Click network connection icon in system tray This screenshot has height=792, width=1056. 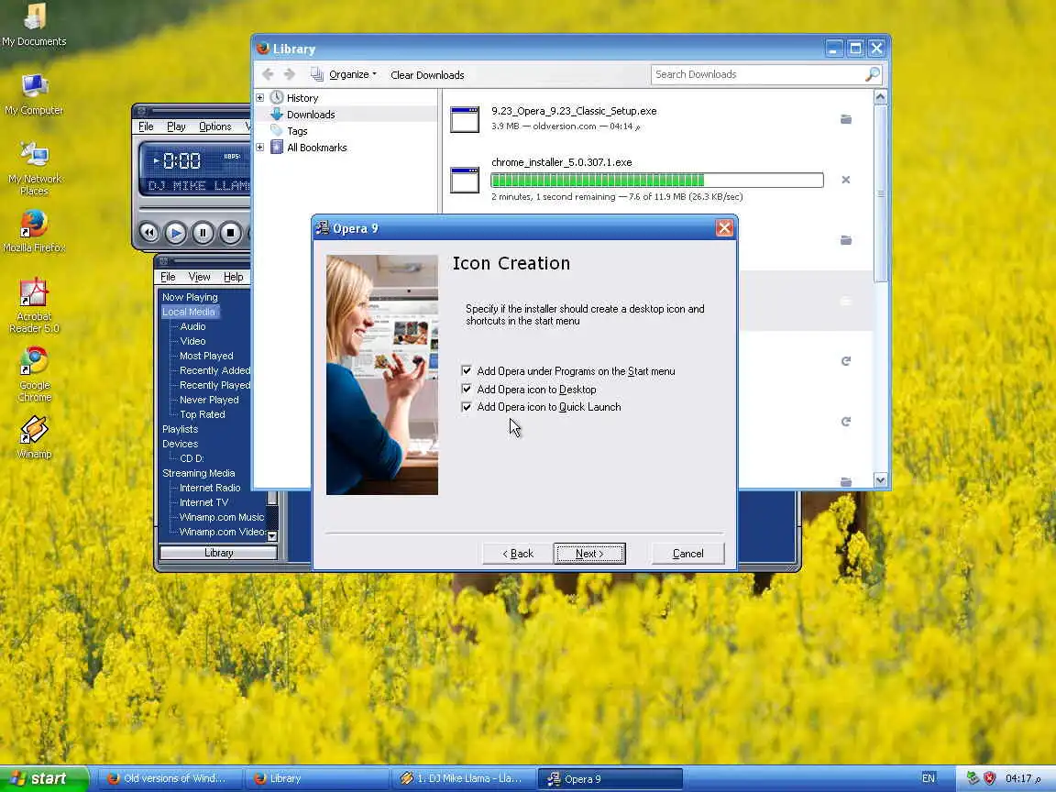pyautogui.click(x=973, y=778)
